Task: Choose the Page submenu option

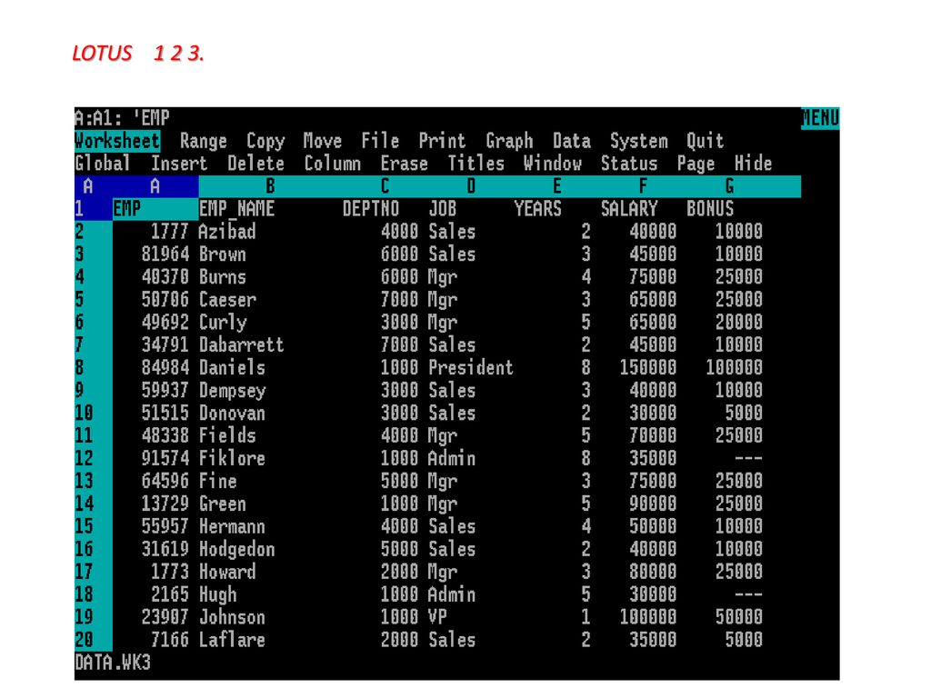Action: click(x=696, y=164)
